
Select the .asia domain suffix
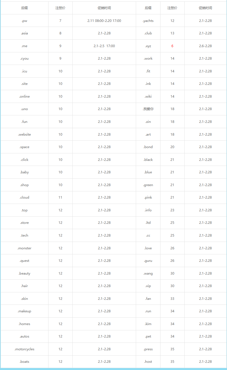[24, 33]
